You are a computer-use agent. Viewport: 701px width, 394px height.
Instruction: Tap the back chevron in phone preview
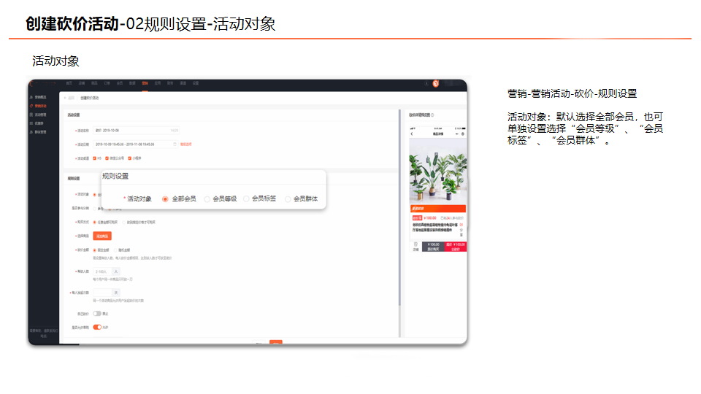click(412, 134)
